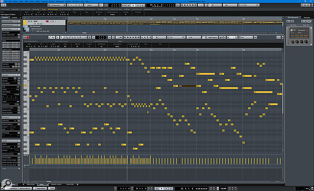
Task: Open the Help menu
Action: click(87, 1)
